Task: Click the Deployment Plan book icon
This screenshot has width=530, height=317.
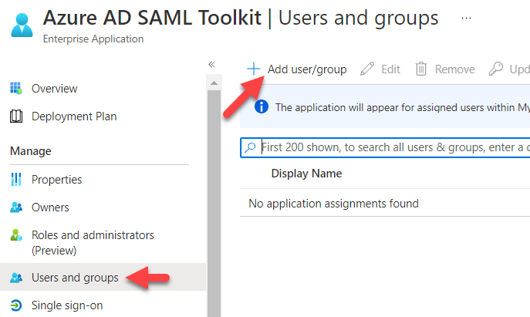Action: (x=16, y=116)
